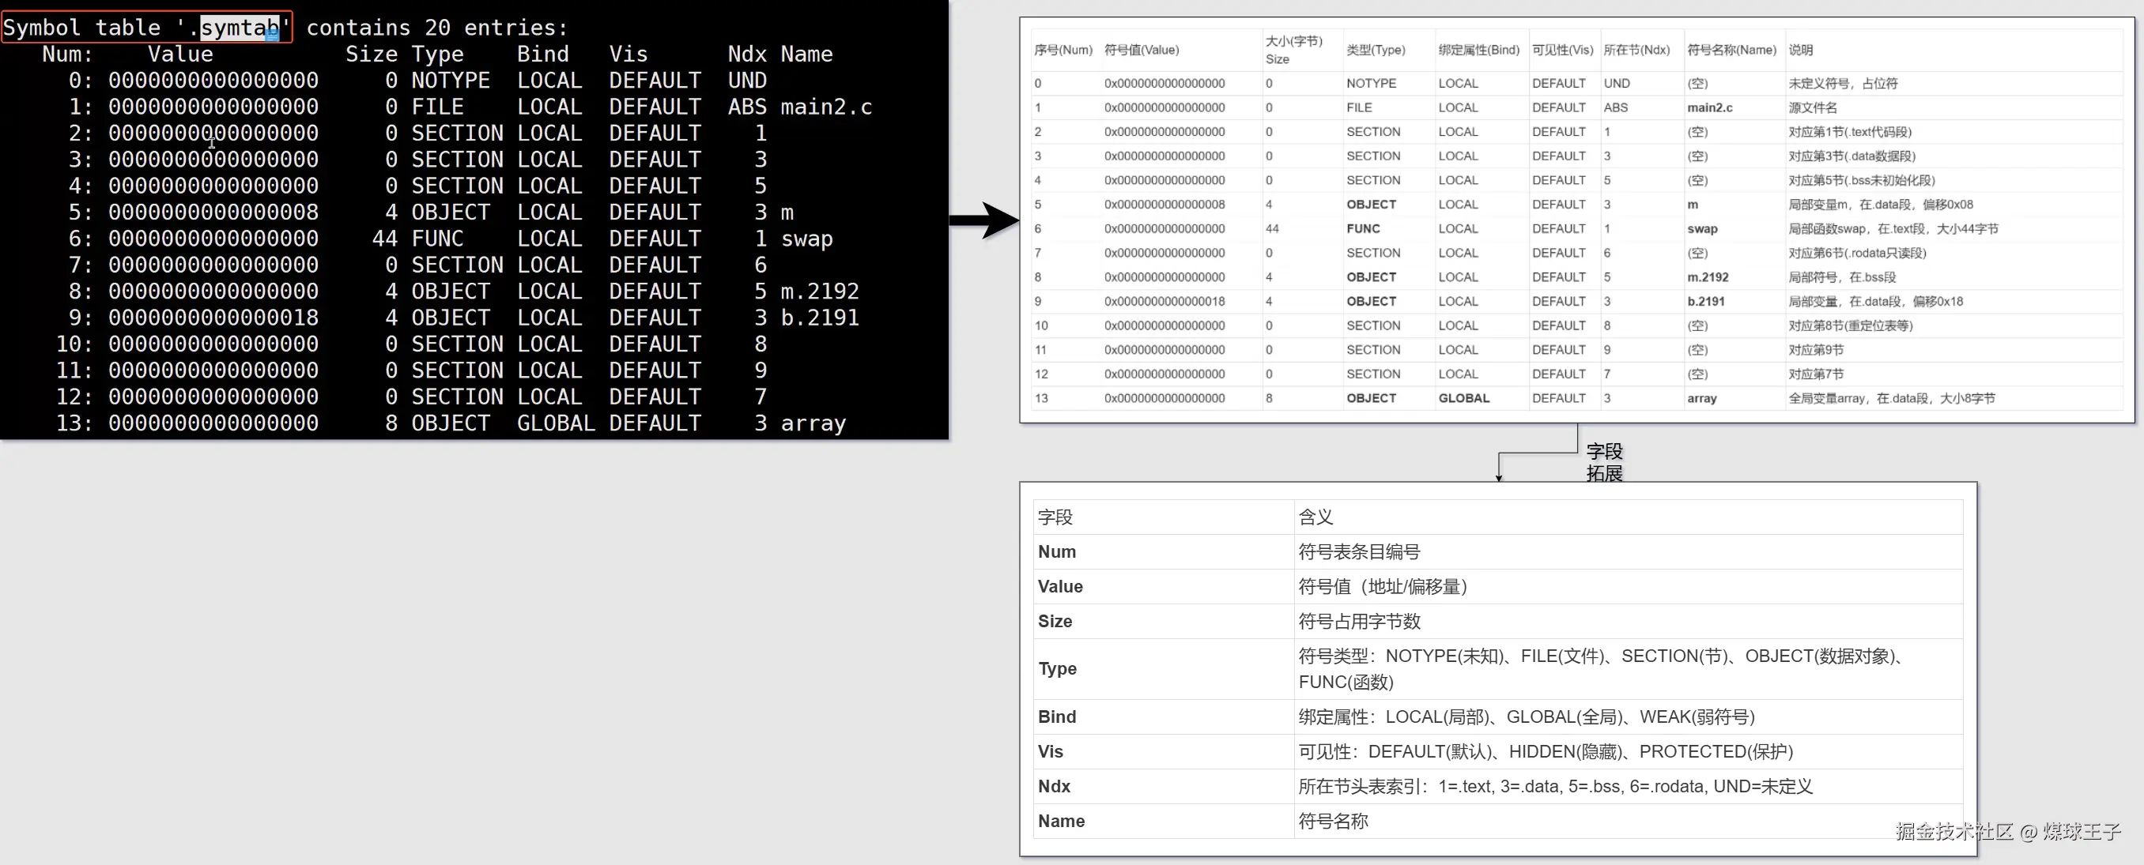Screen dimensions: 2144x865
Task: Click the 'Vis' row in field table
Action: coord(1051,751)
